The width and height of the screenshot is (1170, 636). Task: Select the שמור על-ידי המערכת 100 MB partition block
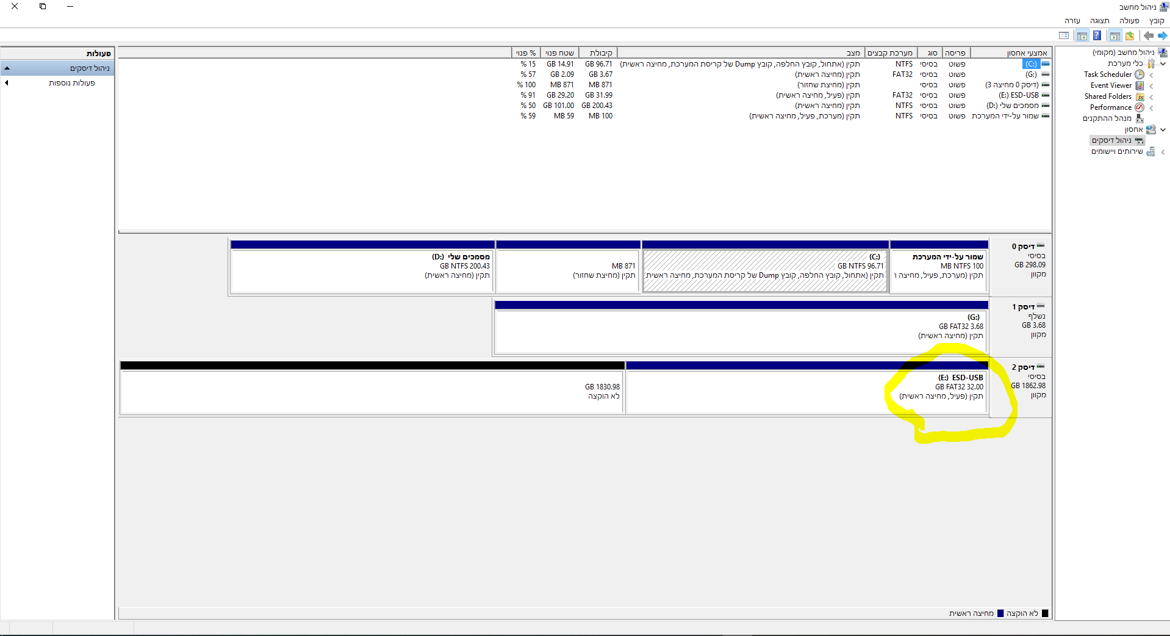pos(939,267)
